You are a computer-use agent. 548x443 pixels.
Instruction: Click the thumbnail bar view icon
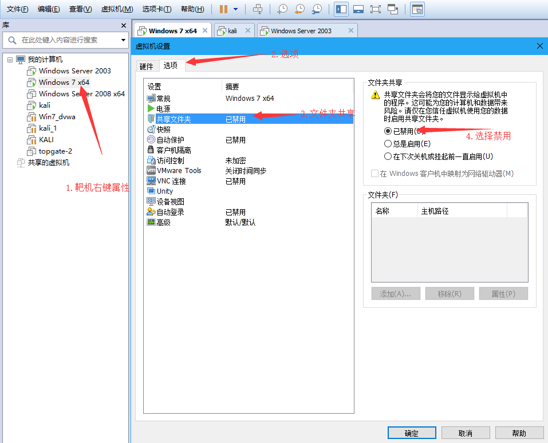pos(358,9)
